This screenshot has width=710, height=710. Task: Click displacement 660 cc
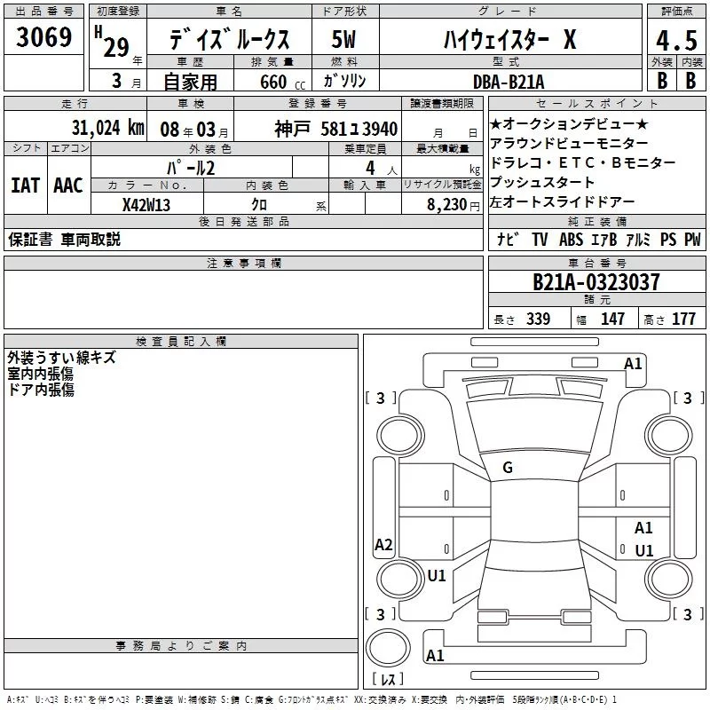tap(282, 82)
